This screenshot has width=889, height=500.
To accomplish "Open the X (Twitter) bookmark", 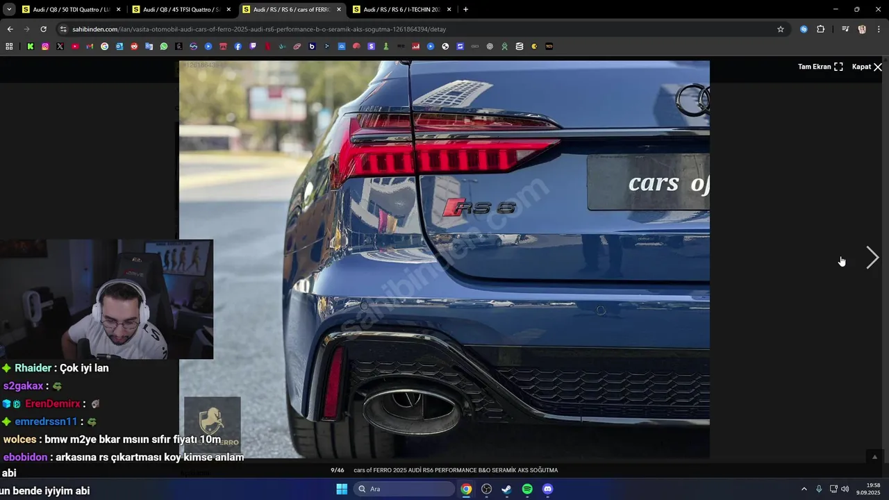I will tap(60, 47).
